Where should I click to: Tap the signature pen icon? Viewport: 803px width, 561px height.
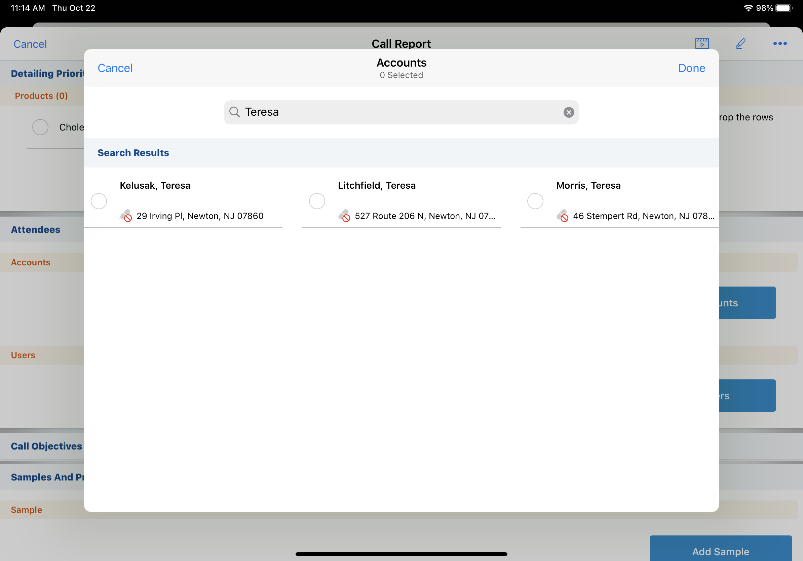[x=740, y=43]
